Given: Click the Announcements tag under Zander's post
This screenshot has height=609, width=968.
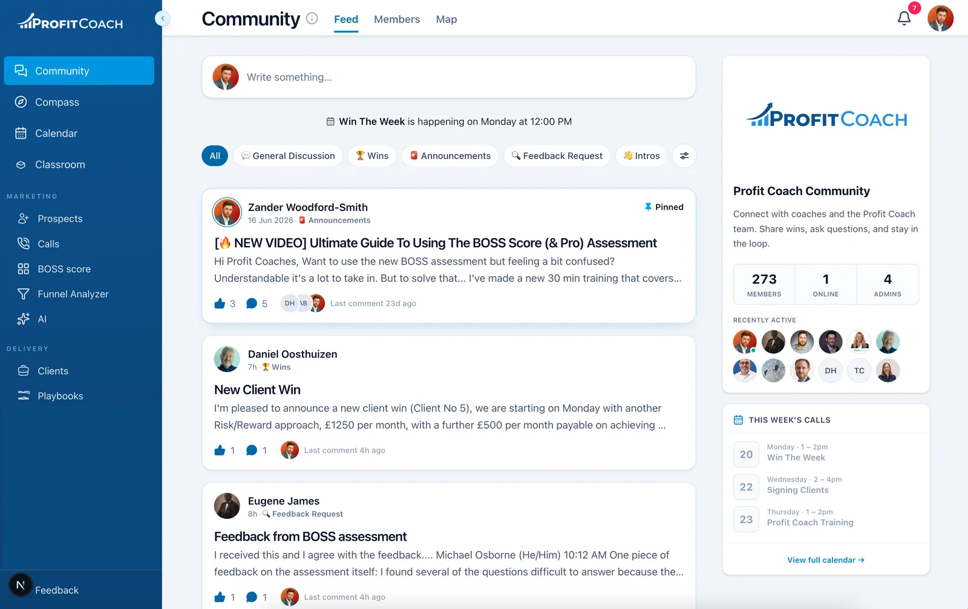Looking at the screenshot, I should coord(335,221).
